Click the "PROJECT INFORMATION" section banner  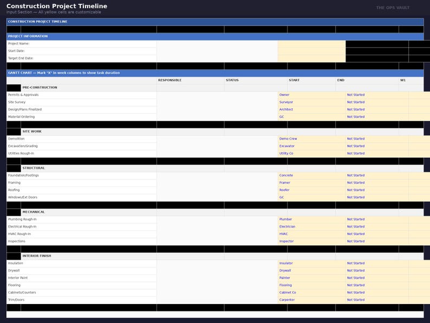pos(215,36)
